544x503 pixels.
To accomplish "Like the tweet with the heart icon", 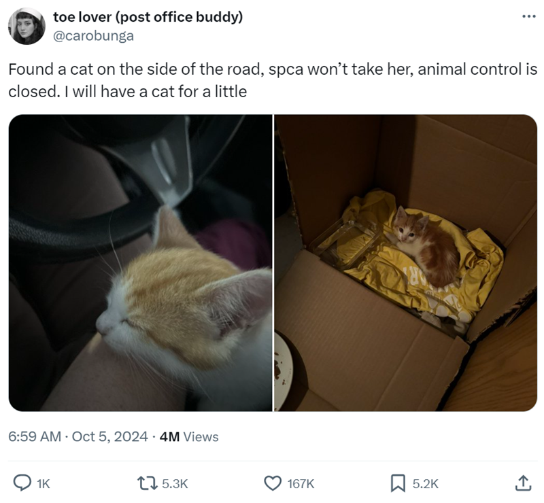I will [x=272, y=483].
